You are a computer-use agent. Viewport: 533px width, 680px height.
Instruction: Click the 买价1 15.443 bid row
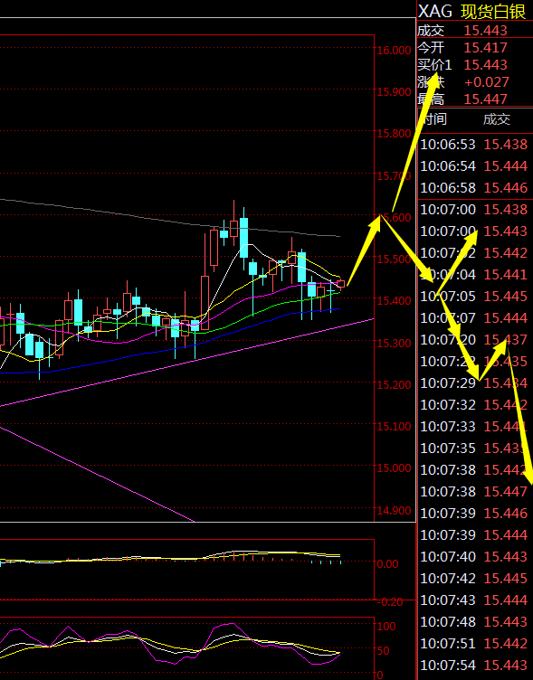point(475,65)
